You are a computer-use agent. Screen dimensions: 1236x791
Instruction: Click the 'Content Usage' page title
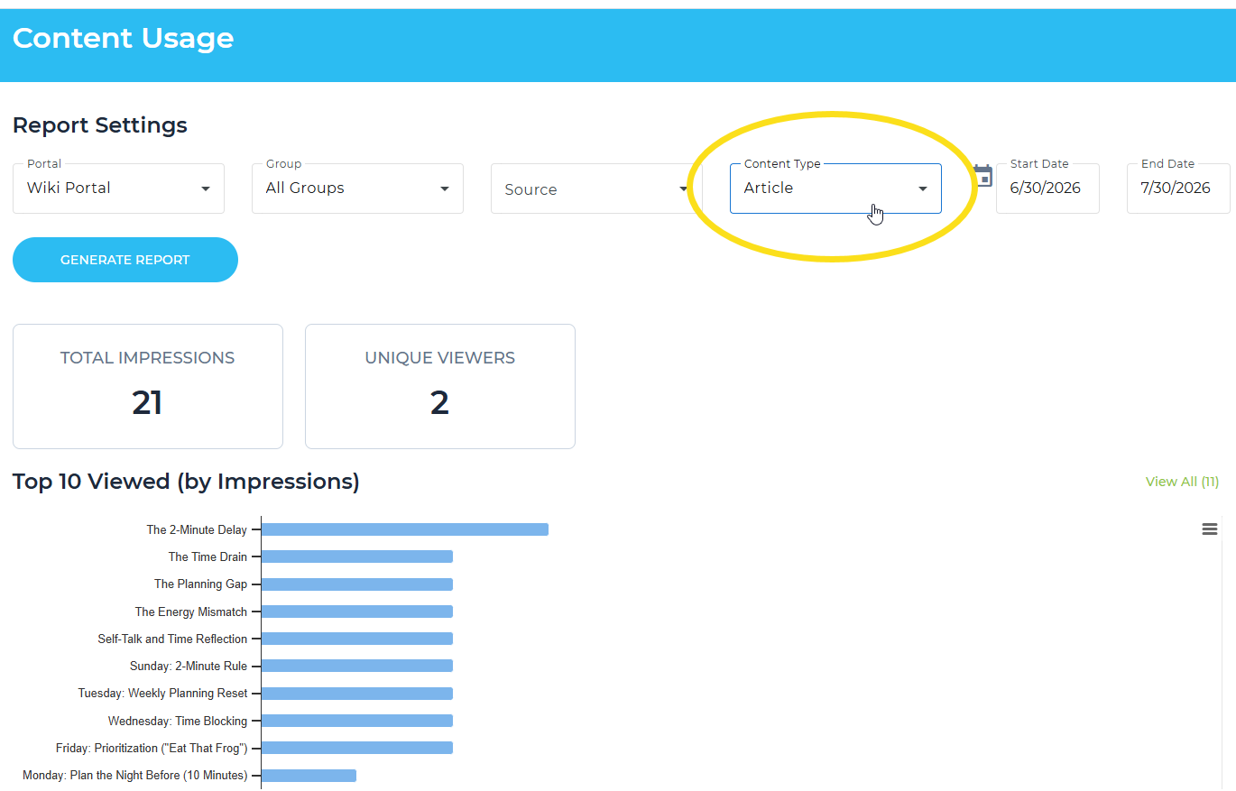(124, 38)
